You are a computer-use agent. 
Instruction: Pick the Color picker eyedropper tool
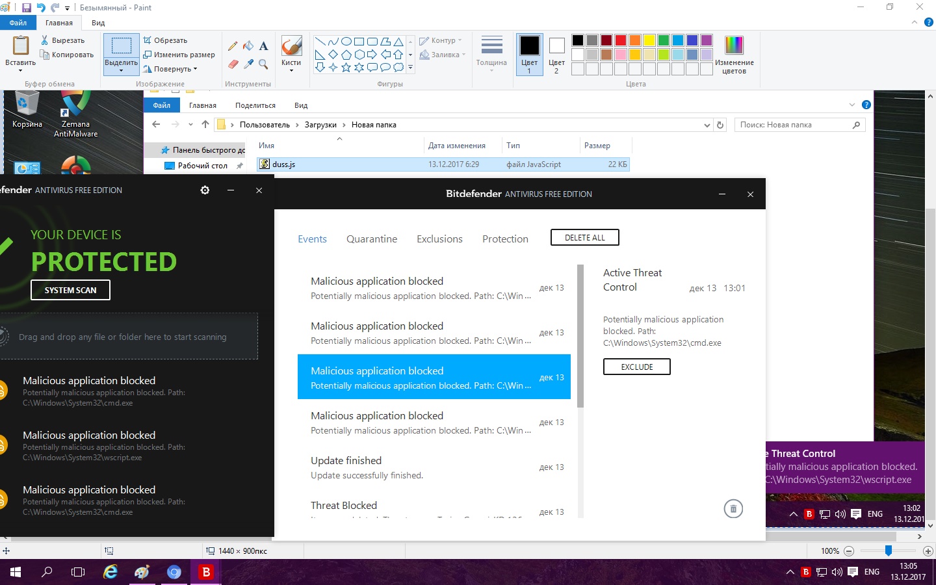coord(248,64)
